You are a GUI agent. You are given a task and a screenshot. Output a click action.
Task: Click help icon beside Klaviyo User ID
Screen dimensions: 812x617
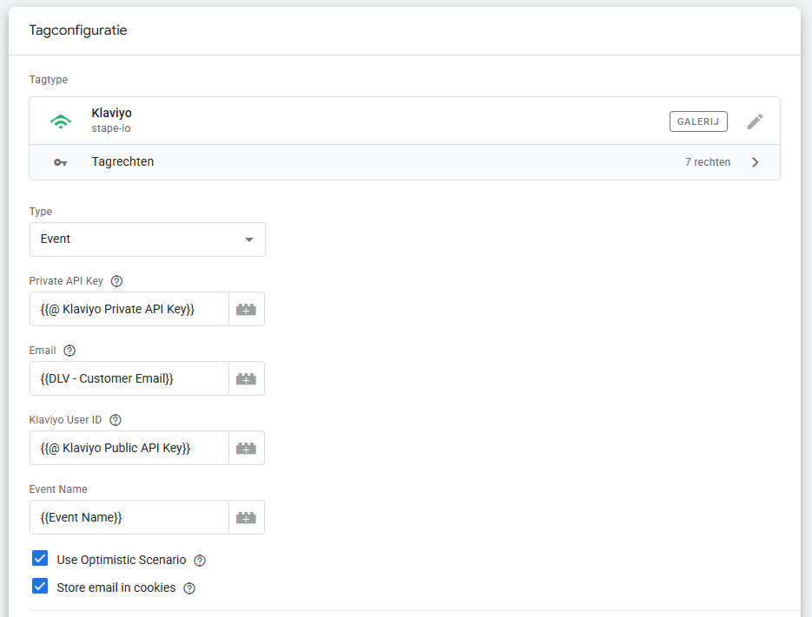tap(116, 420)
